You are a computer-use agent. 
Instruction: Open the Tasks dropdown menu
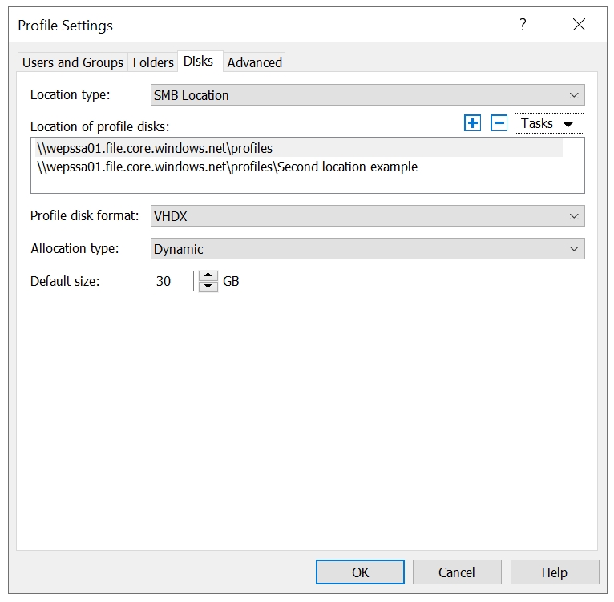pos(549,123)
